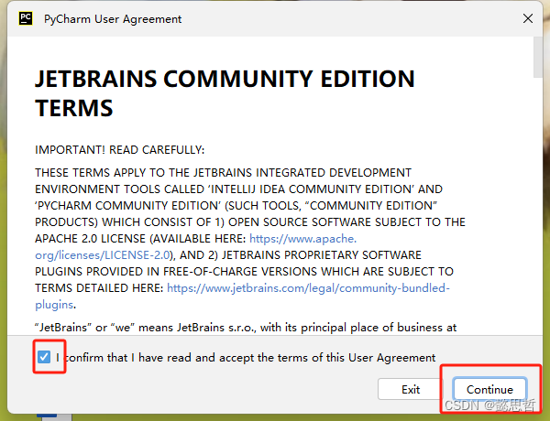Click the agreement vertical scrollbar thumb
Image resolution: width=550 pixels, height=421 pixels.
coord(538,57)
